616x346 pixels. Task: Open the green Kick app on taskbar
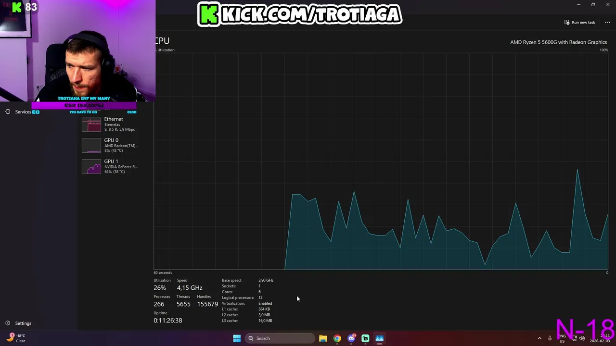point(365,338)
